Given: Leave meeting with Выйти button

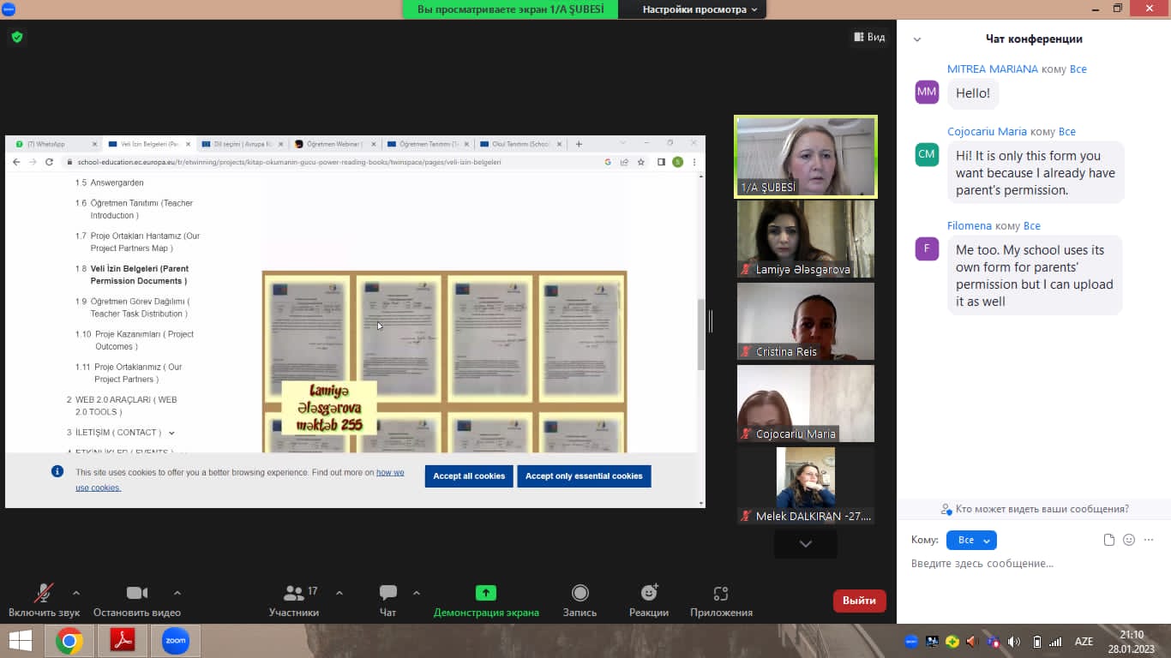Looking at the screenshot, I should coord(859,601).
